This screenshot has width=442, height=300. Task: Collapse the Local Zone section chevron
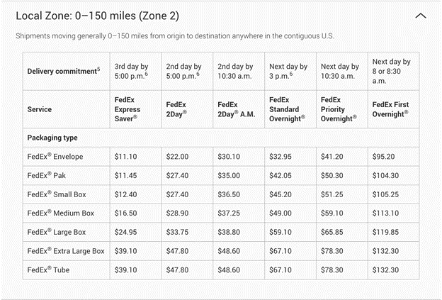[x=421, y=16]
